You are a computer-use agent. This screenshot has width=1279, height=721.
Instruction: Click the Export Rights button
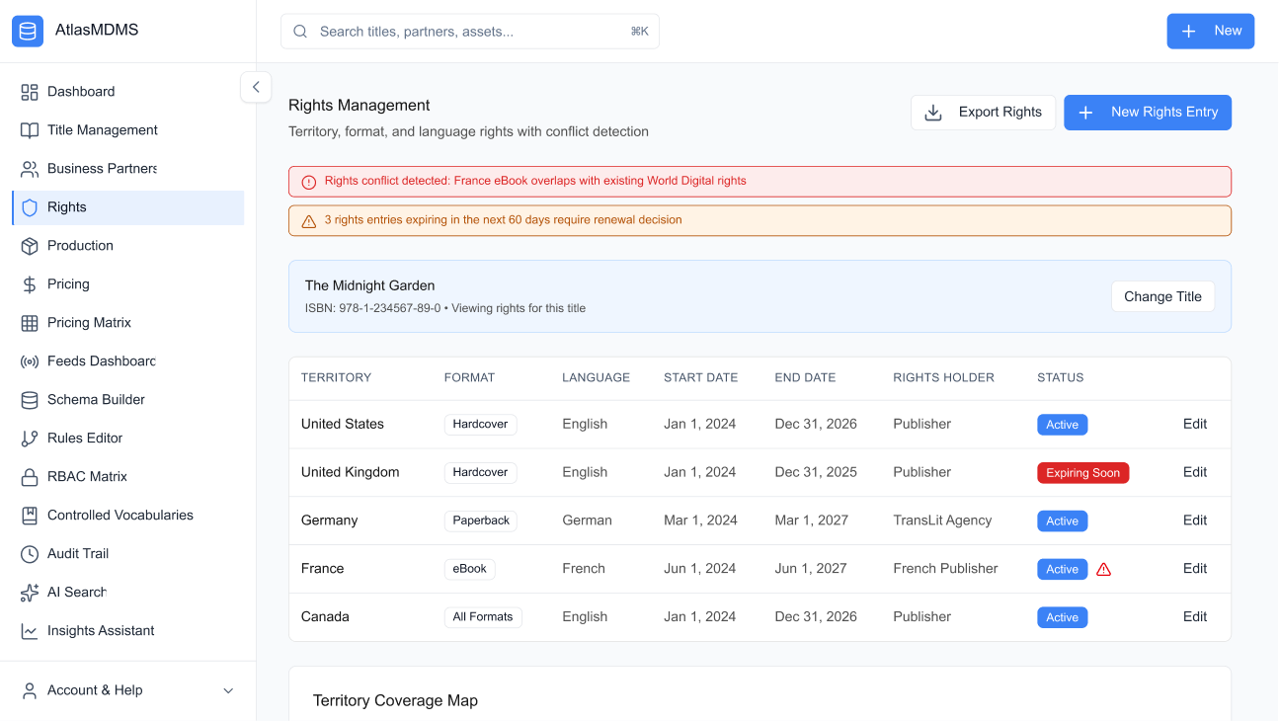click(983, 113)
